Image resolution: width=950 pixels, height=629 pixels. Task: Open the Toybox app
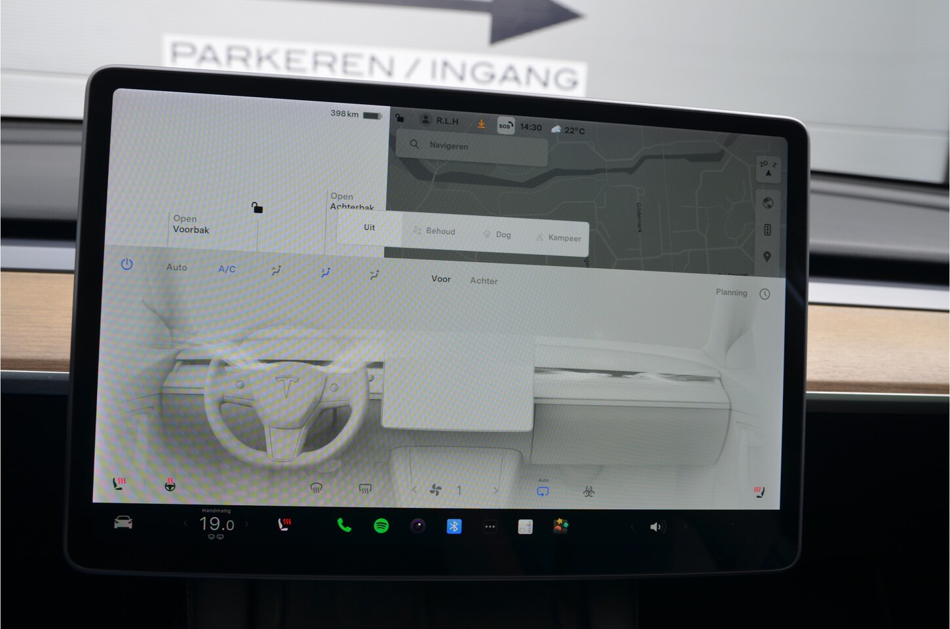click(560, 526)
